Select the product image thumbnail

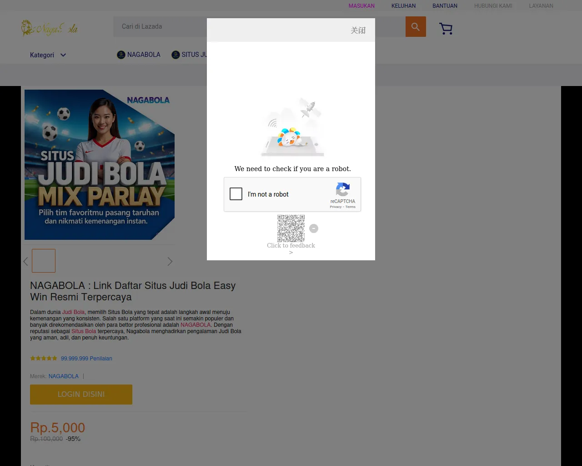44,261
